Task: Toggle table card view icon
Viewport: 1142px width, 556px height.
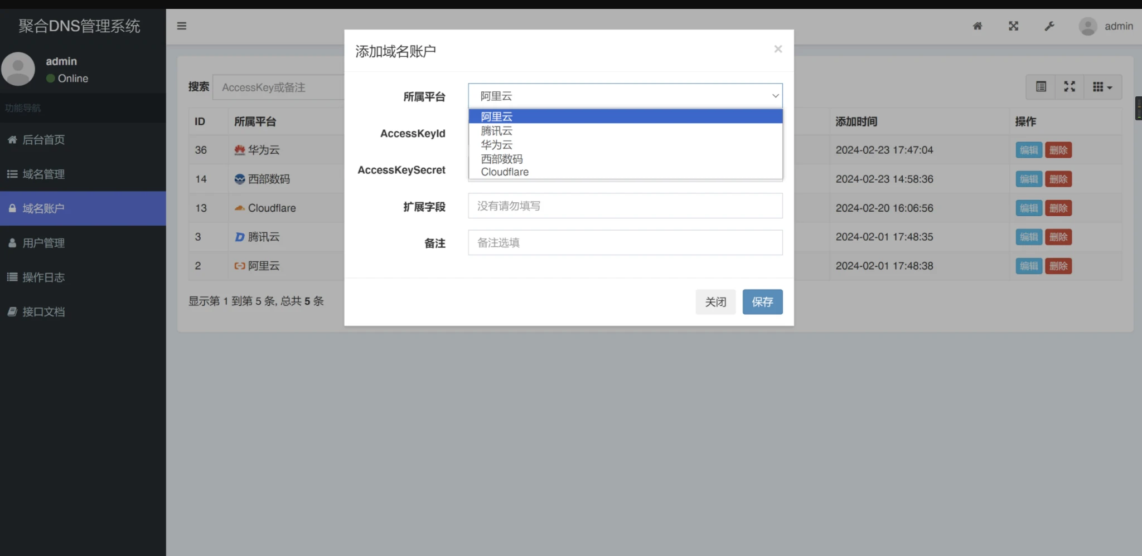Action: pos(1041,87)
